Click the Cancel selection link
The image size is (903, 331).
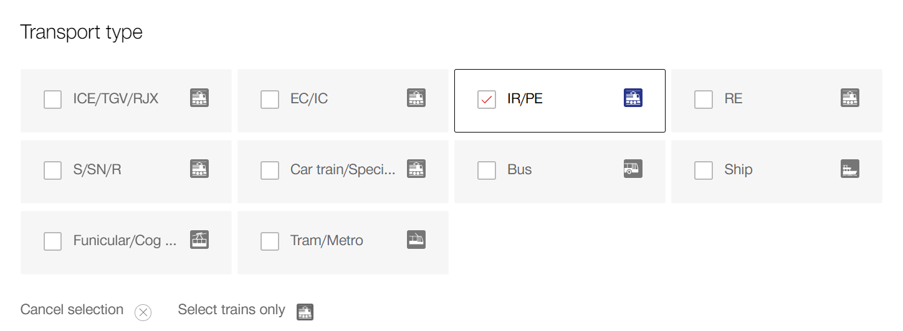pyautogui.click(x=72, y=310)
